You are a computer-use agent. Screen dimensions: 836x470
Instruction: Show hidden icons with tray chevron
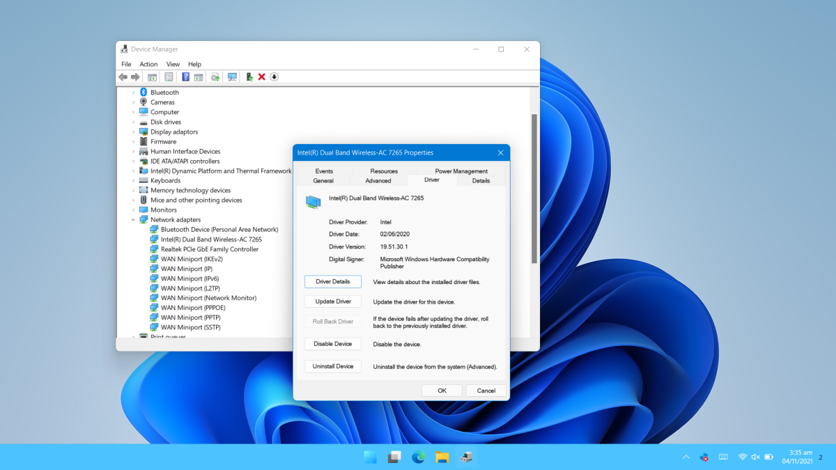pyautogui.click(x=686, y=457)
